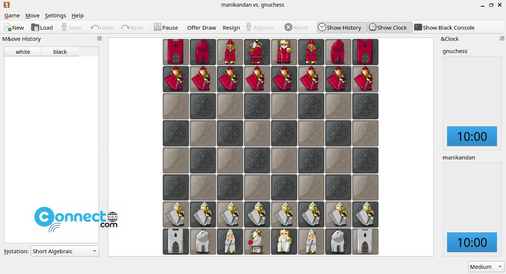Open the Notation Short Algebraic dropdown

[65, 251]
